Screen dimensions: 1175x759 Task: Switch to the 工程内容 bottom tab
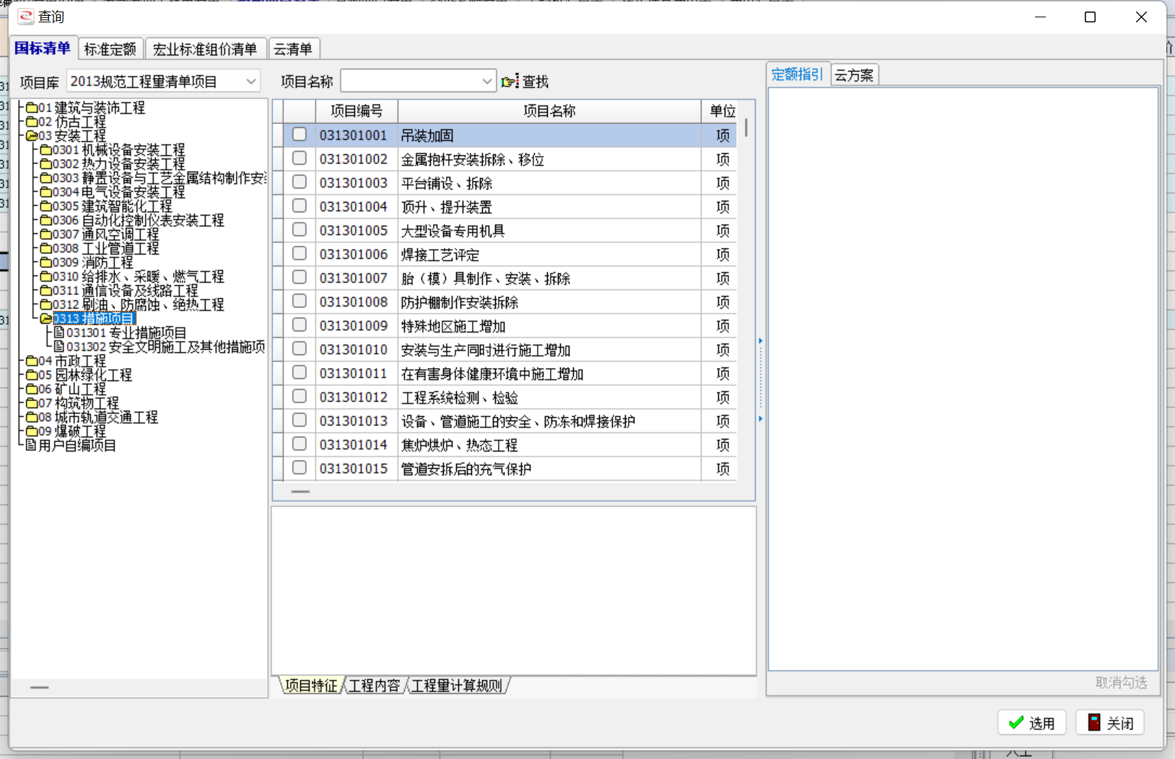click(374, 686)
